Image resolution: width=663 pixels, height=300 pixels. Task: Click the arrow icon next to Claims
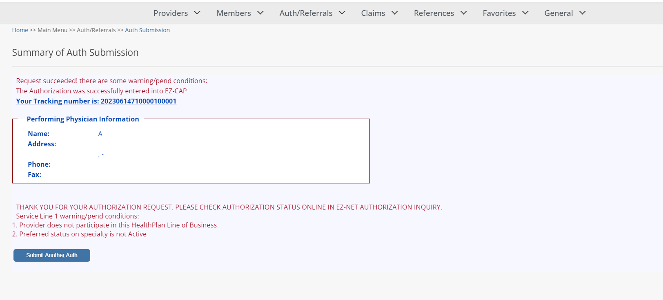(x=394, y=13)
